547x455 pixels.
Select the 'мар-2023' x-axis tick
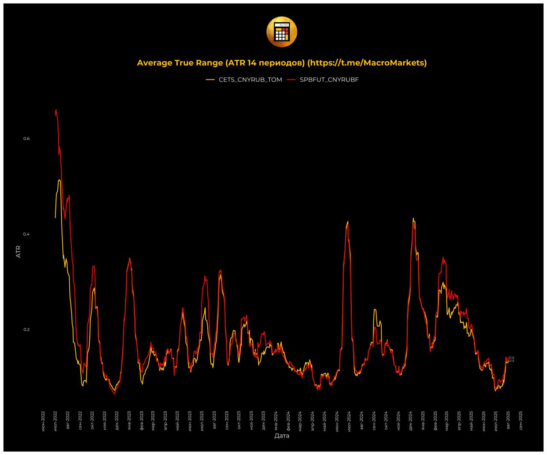(153, 420)
